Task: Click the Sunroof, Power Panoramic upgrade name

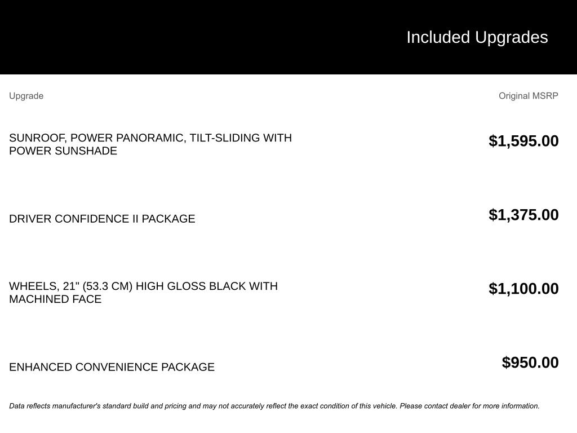Action: [150, 144]
